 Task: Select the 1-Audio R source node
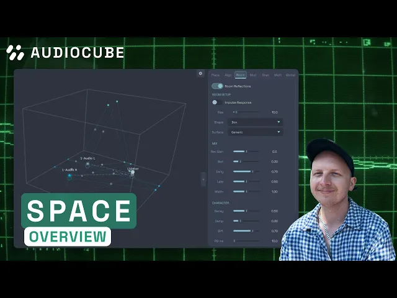(x=69, y=176)
